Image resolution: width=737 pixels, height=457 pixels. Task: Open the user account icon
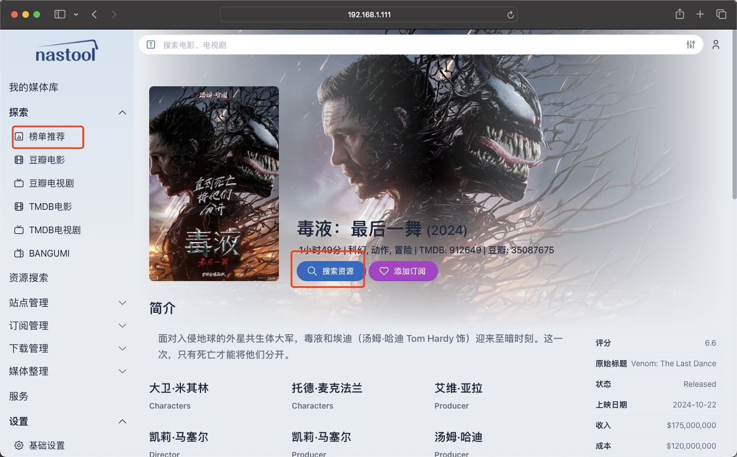[x=716, y=45]
